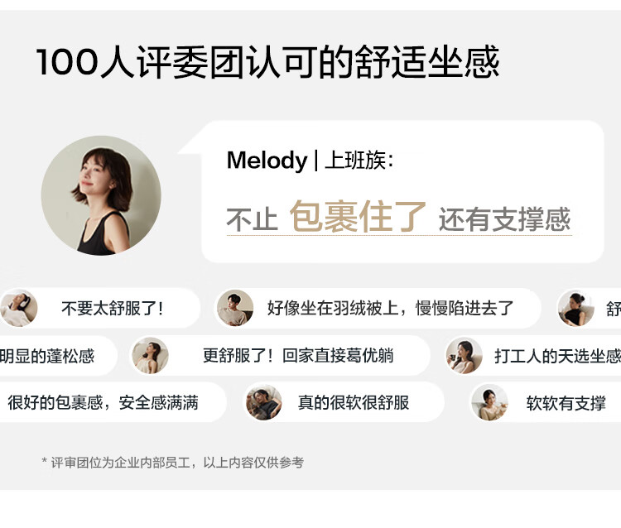Click the 明显的蓬松感 review tag
This screenshot has height=528, width=621.
[47, 356]
